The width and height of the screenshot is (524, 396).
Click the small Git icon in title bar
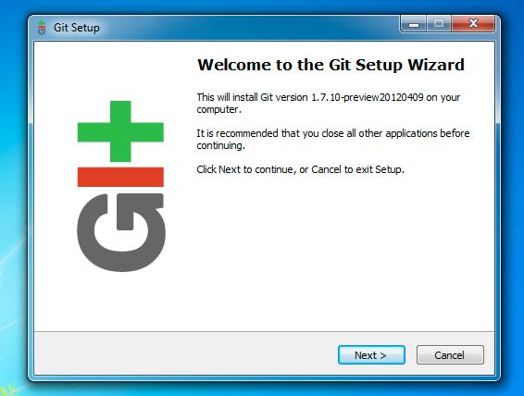pyautogui.click(x=42, y=28)
